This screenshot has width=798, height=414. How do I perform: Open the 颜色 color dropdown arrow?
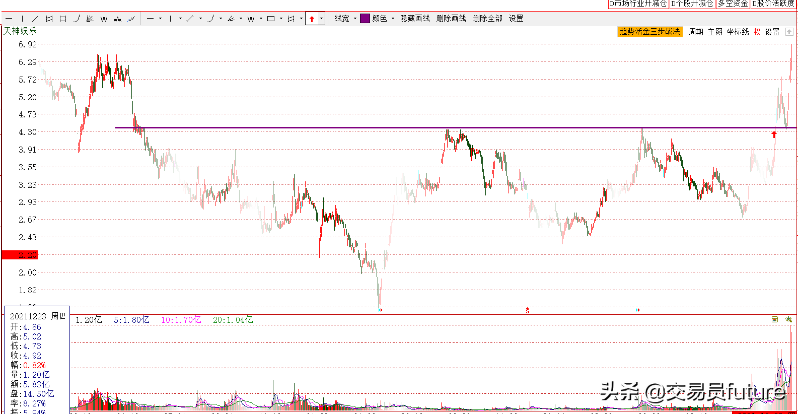pyautogui.click(x=393, y=19)
